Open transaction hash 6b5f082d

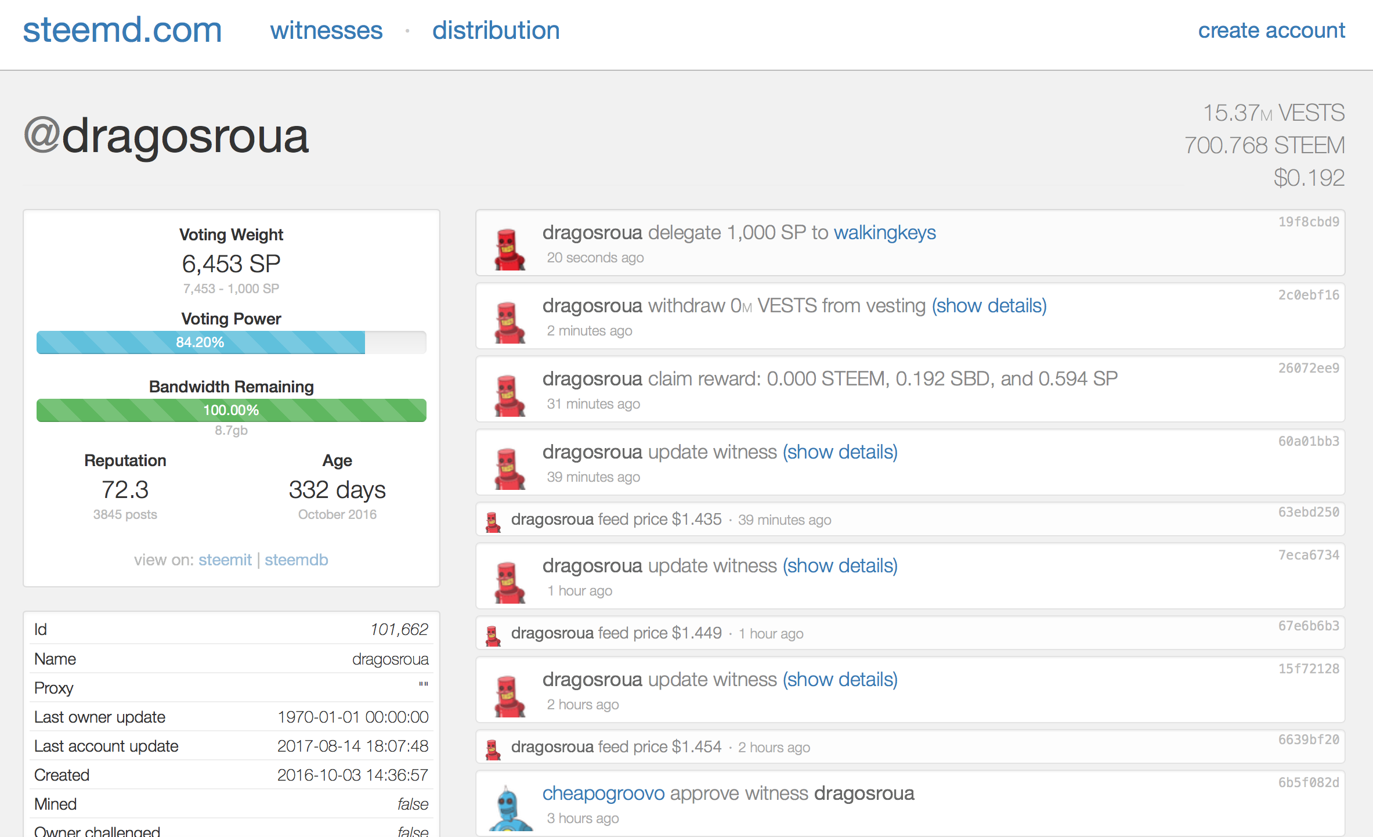(1309, 782)
